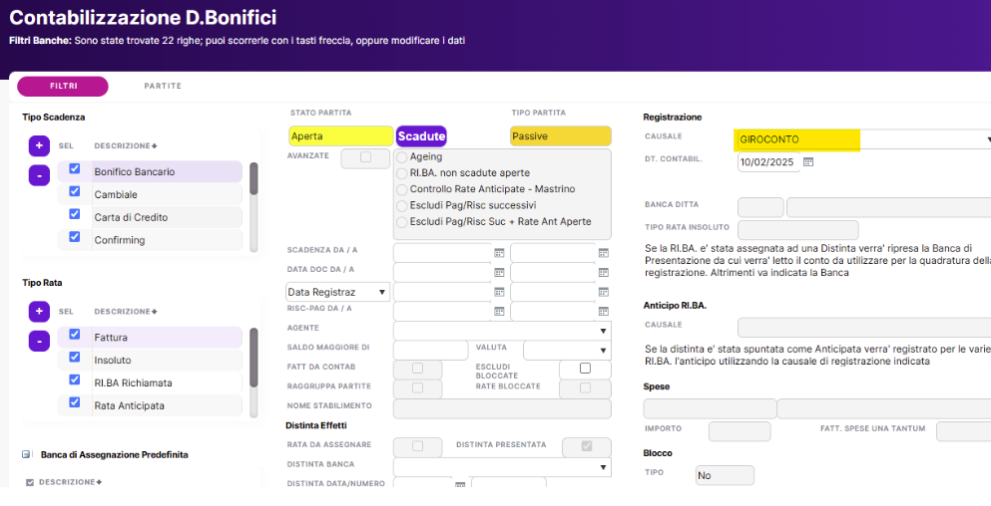Select Escludi Pag/Risc successivi option

(402, 205)
